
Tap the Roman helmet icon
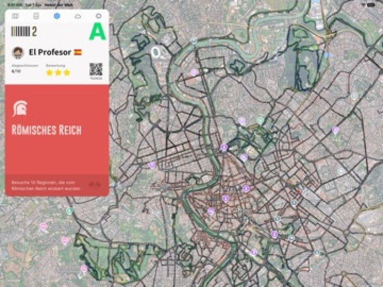pos(20,108)
